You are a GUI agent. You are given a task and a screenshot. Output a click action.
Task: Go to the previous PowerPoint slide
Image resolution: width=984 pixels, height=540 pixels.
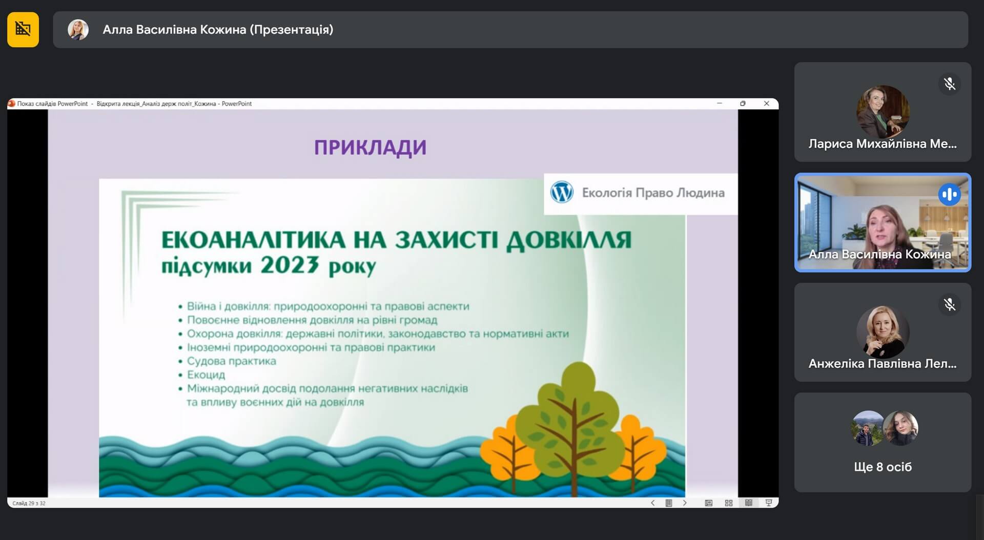click(x=652, y=503)
